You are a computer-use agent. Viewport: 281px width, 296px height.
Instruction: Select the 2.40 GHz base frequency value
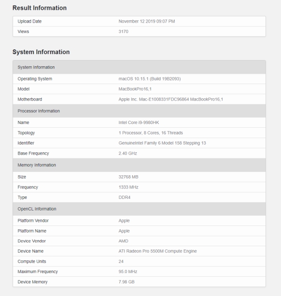128,153
